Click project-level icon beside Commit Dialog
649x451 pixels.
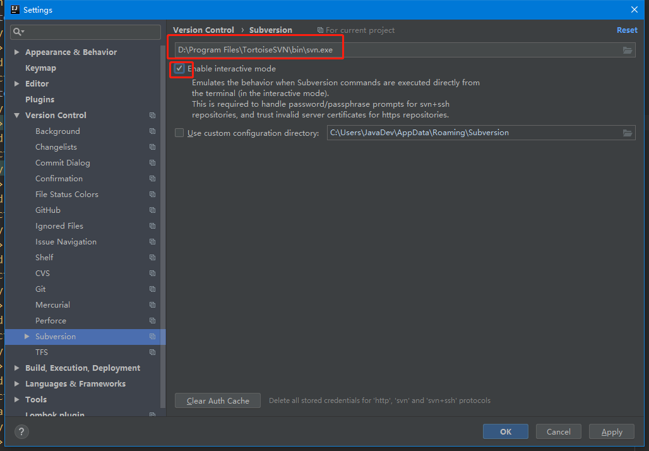pyautogui.click(x=152, y=163)
